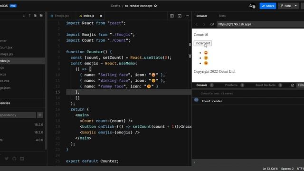Click the blue count badge beside Count render
The image size is (304, 171).
coord(196,100)
